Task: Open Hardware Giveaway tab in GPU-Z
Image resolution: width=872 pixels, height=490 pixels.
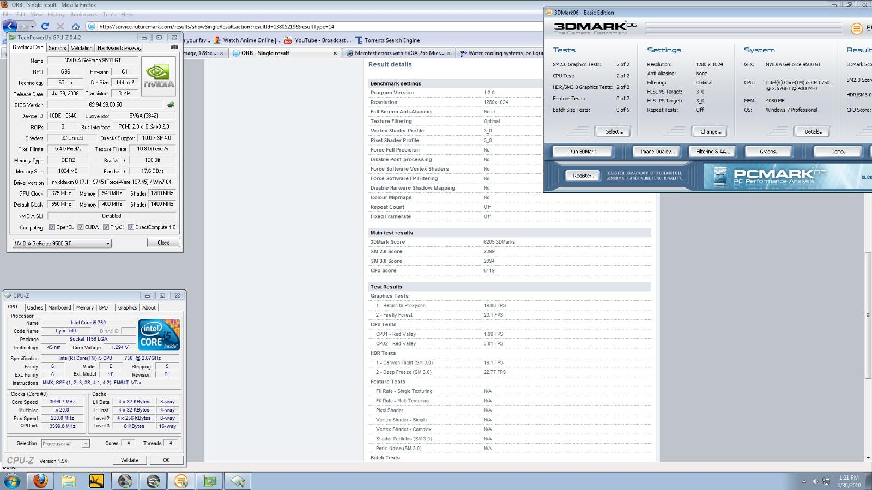Action: (x=119, y=48)
